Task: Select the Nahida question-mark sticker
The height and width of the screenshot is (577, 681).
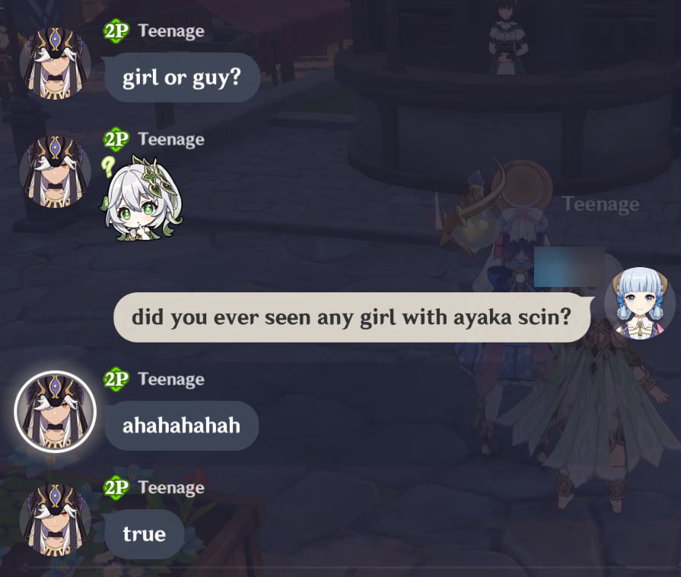Action: tap(142, 198)
